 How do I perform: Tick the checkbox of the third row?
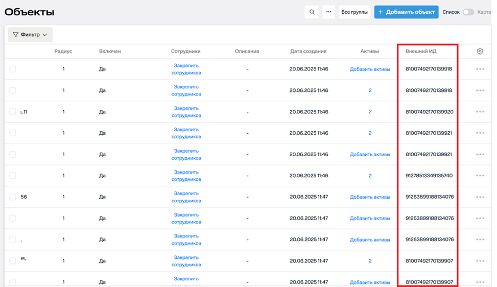point(13,112)
